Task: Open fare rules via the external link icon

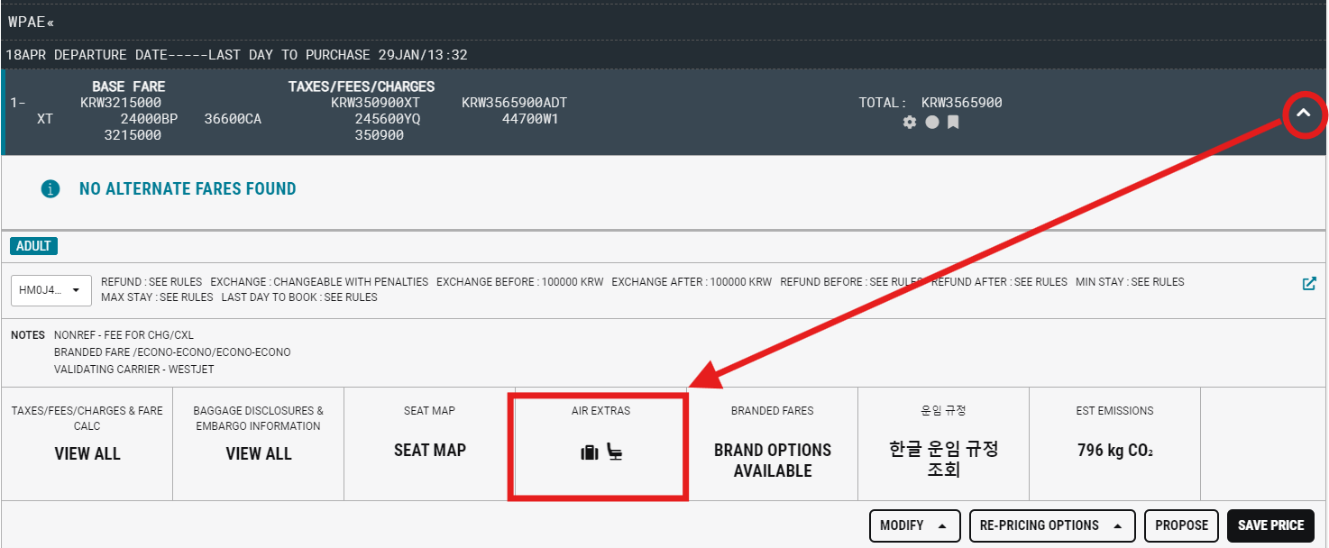Action: [x=1309, y=283]
